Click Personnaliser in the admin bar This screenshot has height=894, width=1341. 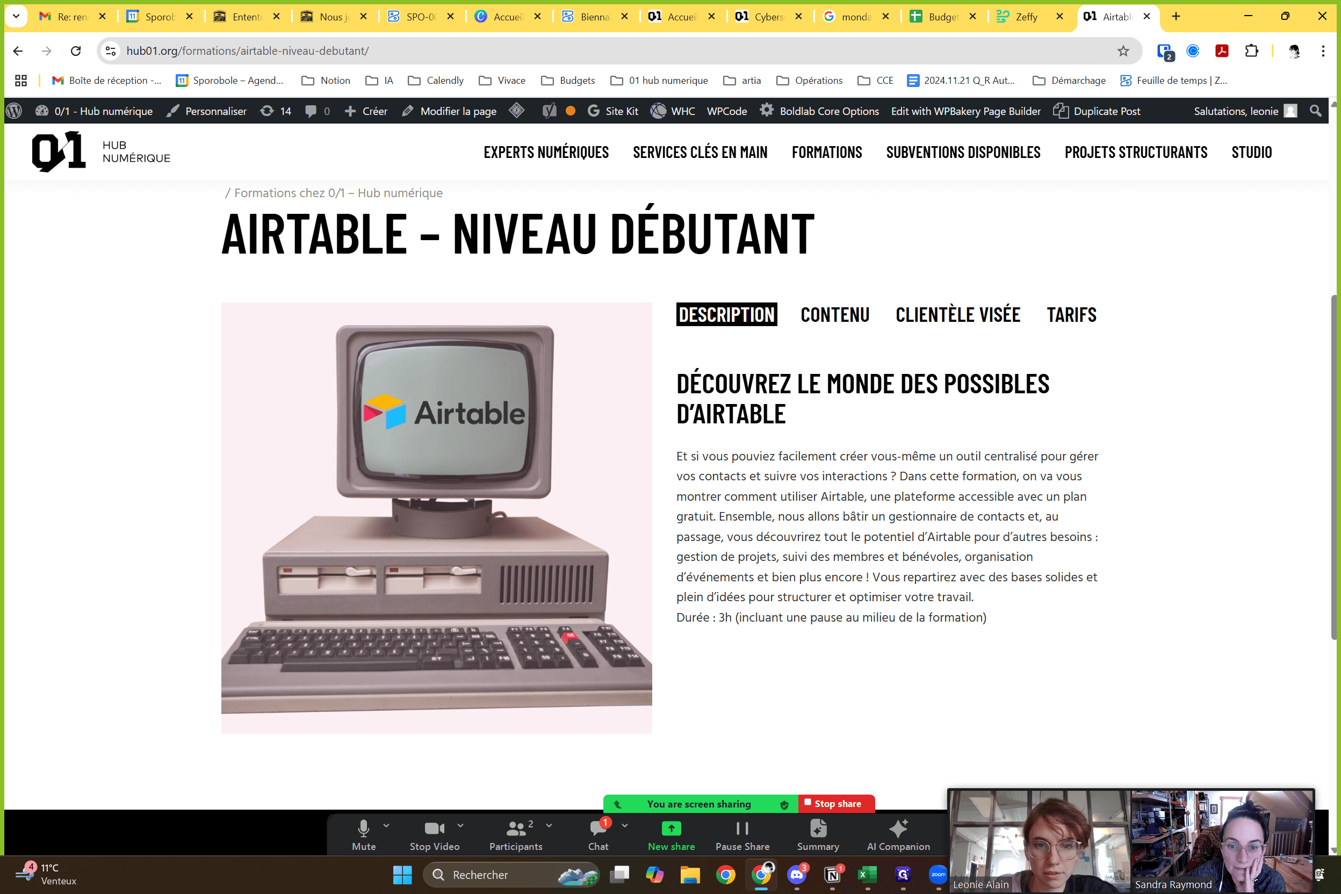[206, 111]
